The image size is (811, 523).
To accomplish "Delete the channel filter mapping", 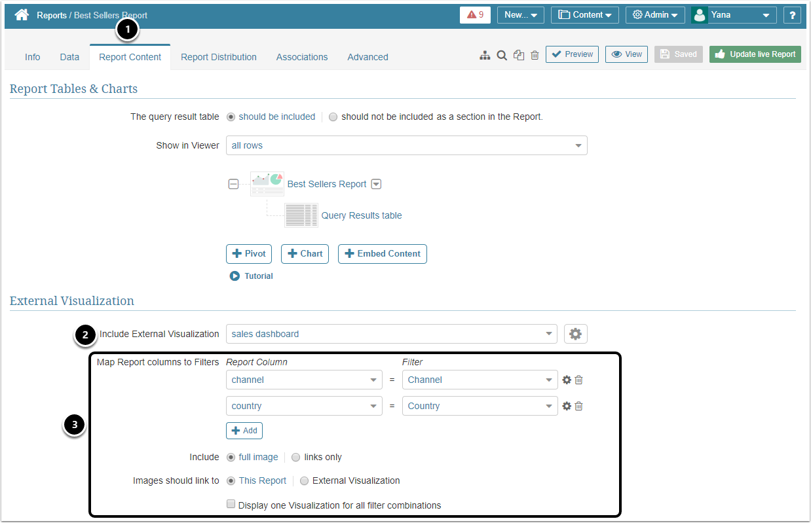I will point(578,380).
